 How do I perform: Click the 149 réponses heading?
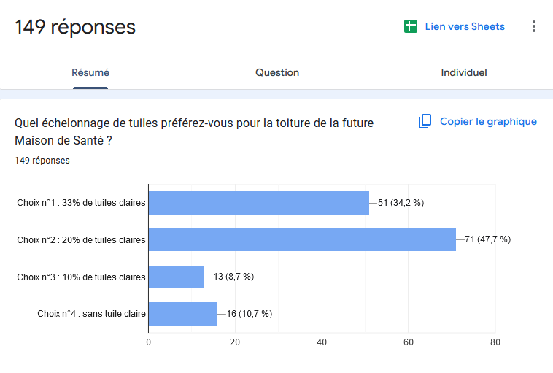(x=75, y=27)
